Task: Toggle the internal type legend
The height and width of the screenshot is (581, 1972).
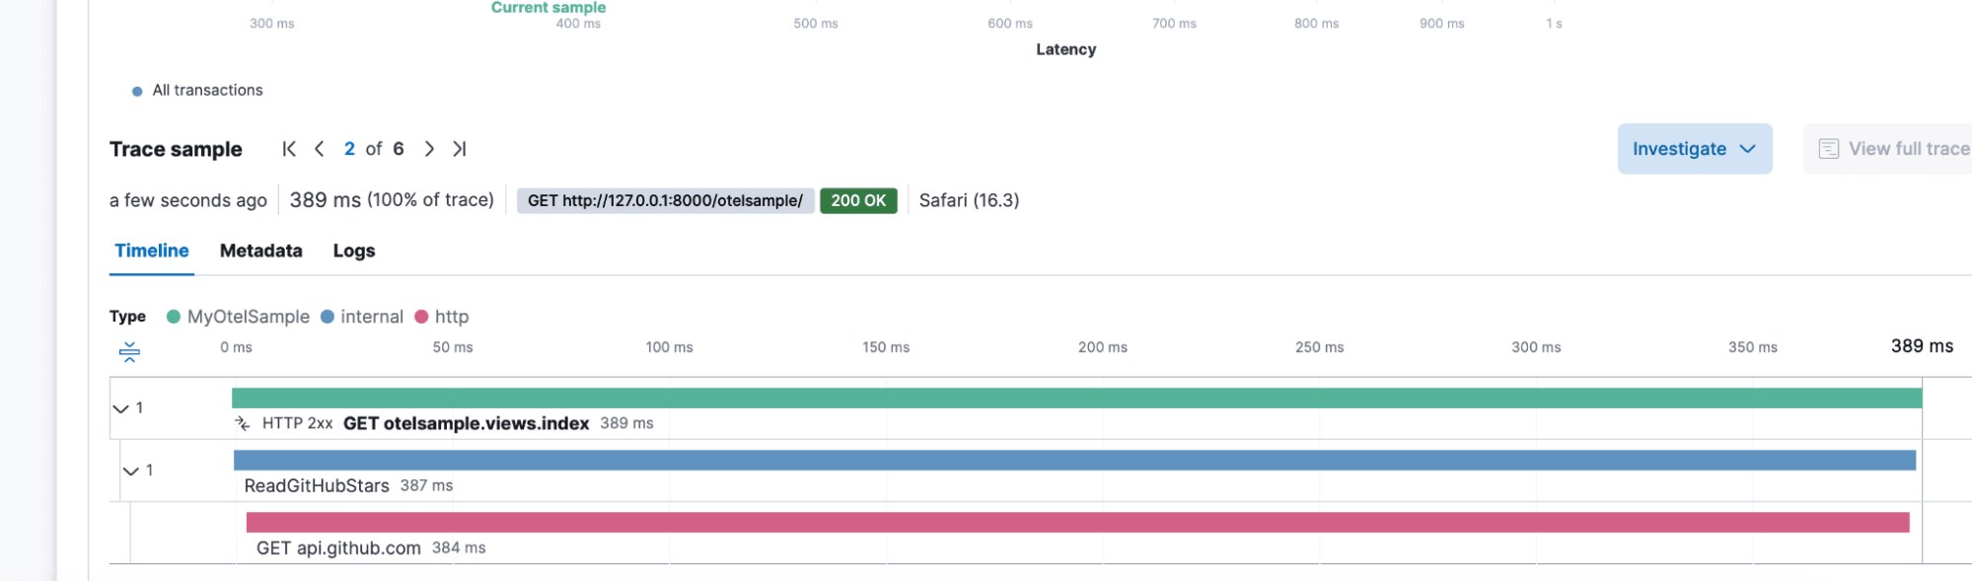Action: coord(362,317)
